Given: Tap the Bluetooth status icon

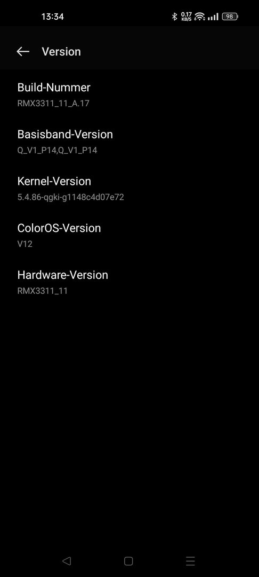Looking at the screenshot, I should click(x=175, y=17).
